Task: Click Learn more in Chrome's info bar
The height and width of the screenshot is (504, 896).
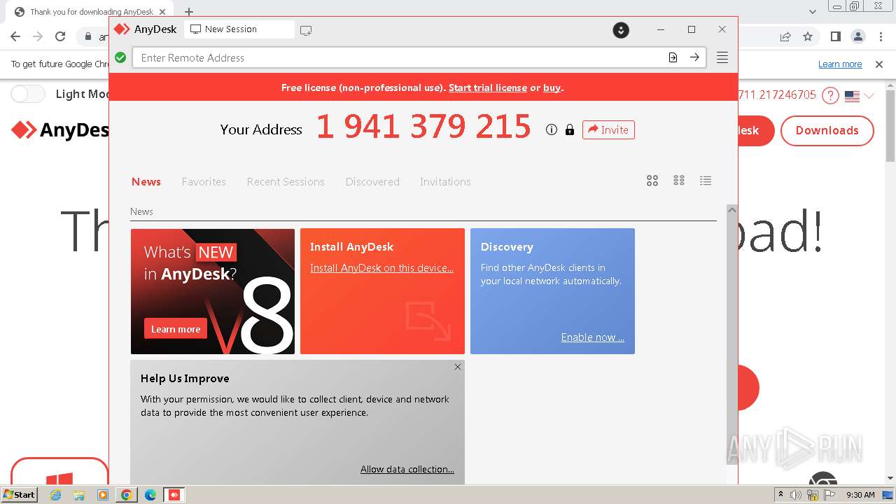Action: [x=840, y=64]
